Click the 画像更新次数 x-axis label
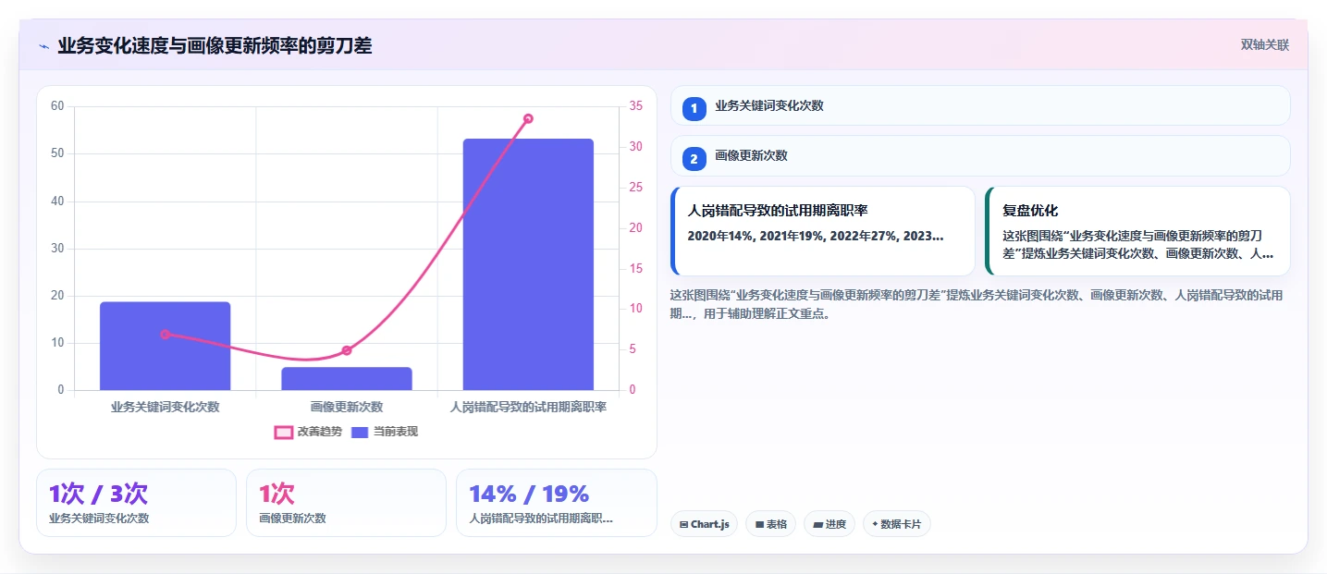1327x574 pixels. [x=347, y=407]
